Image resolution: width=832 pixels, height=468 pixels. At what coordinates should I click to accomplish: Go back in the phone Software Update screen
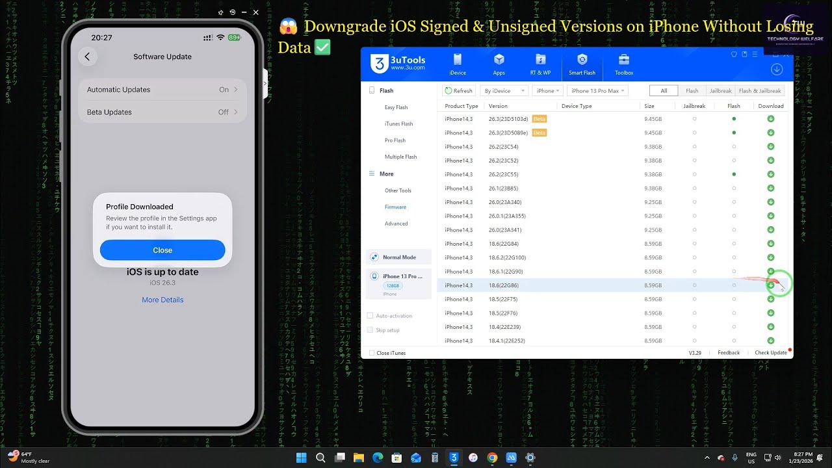pyautogui.click(x=87, y=57)
